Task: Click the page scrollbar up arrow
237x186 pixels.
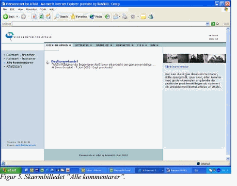Action: click(x=228, y=29)
